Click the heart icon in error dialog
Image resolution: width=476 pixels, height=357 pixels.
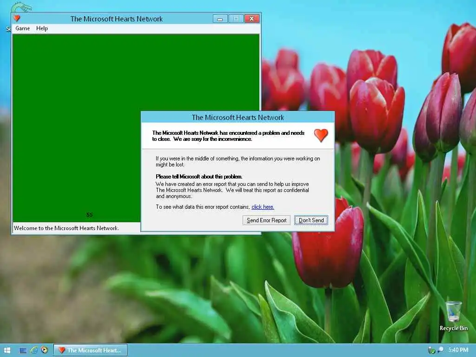321,135
